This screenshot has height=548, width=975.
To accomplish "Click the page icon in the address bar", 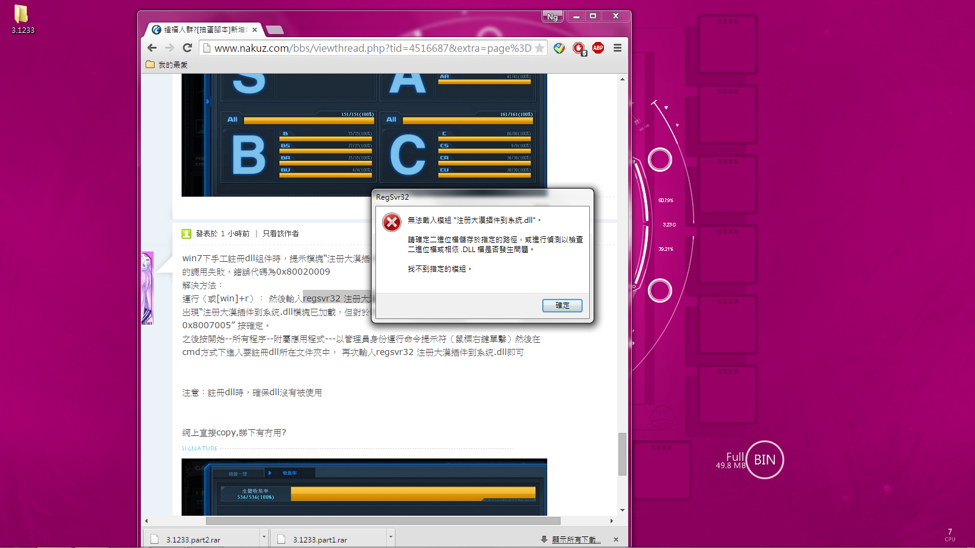I will click(x=207, y=48).
